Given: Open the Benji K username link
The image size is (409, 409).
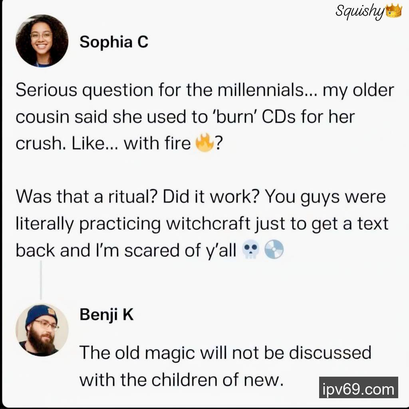Looking at the screenshot, I should (x=106, y=314).
